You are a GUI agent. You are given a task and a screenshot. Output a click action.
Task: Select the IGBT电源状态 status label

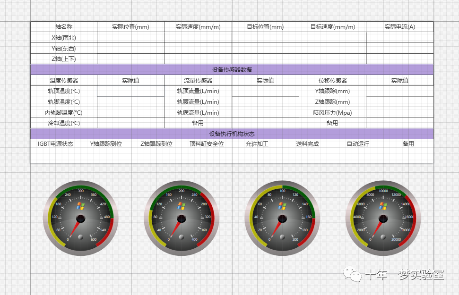click(56, 144)
